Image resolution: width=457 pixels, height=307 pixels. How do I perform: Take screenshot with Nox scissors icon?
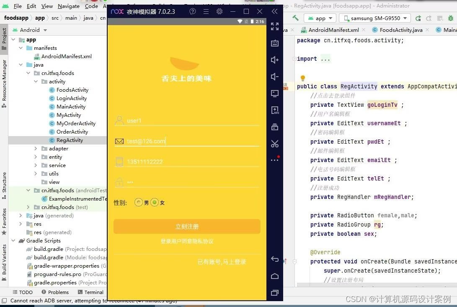point(274,144)
